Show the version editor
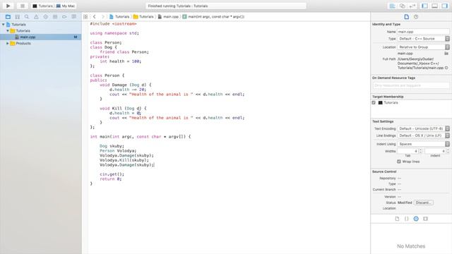Screen dimensions: 452x254 coord(412,6)
